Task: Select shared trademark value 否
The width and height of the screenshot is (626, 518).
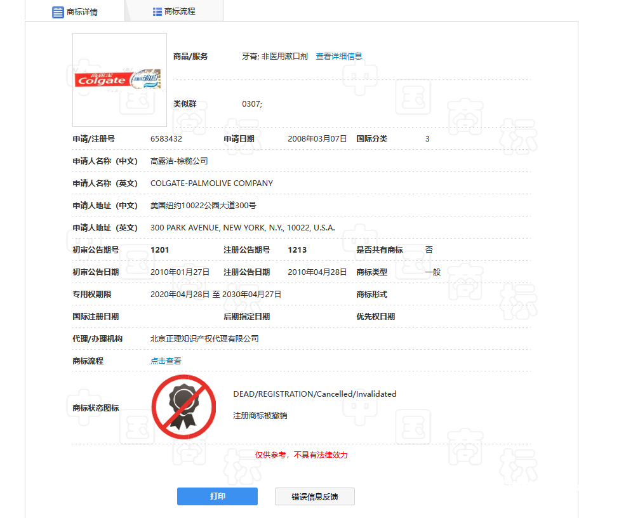Action: coord(429,250)
